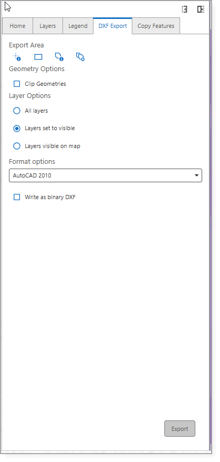Enable the Clip Geometries checkbox

[17, 84]
